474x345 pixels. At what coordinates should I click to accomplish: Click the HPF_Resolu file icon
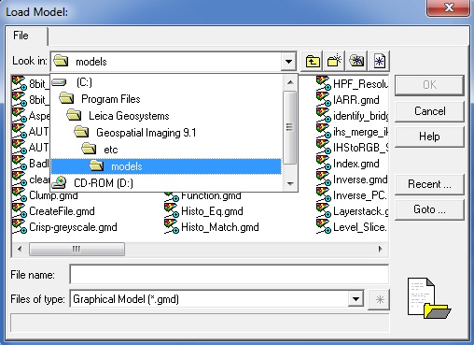pyautogui.click(x=324, y=83)
